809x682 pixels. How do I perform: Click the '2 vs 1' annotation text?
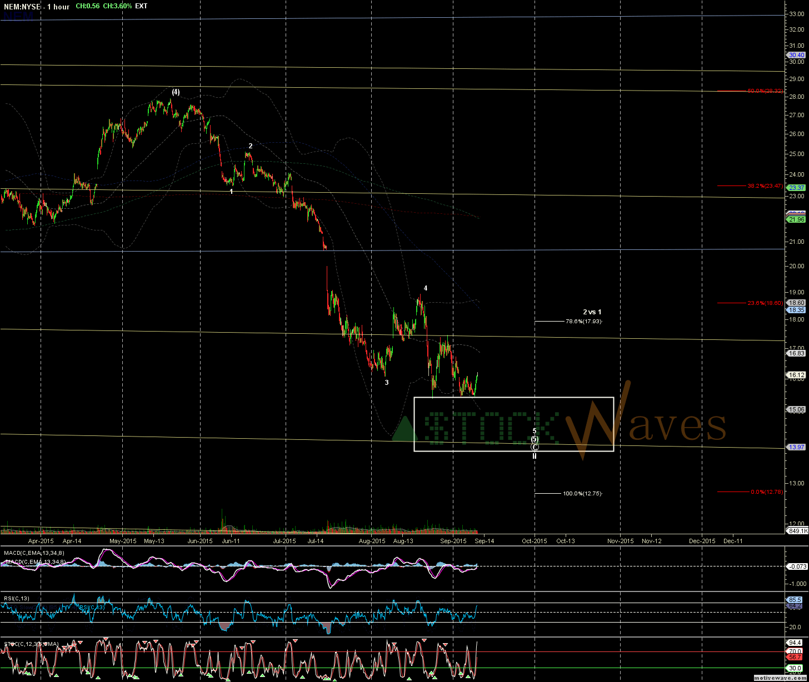(592, 312)
